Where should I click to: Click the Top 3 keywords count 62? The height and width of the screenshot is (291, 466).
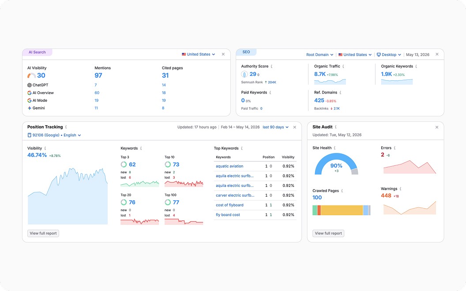(132, 164)
